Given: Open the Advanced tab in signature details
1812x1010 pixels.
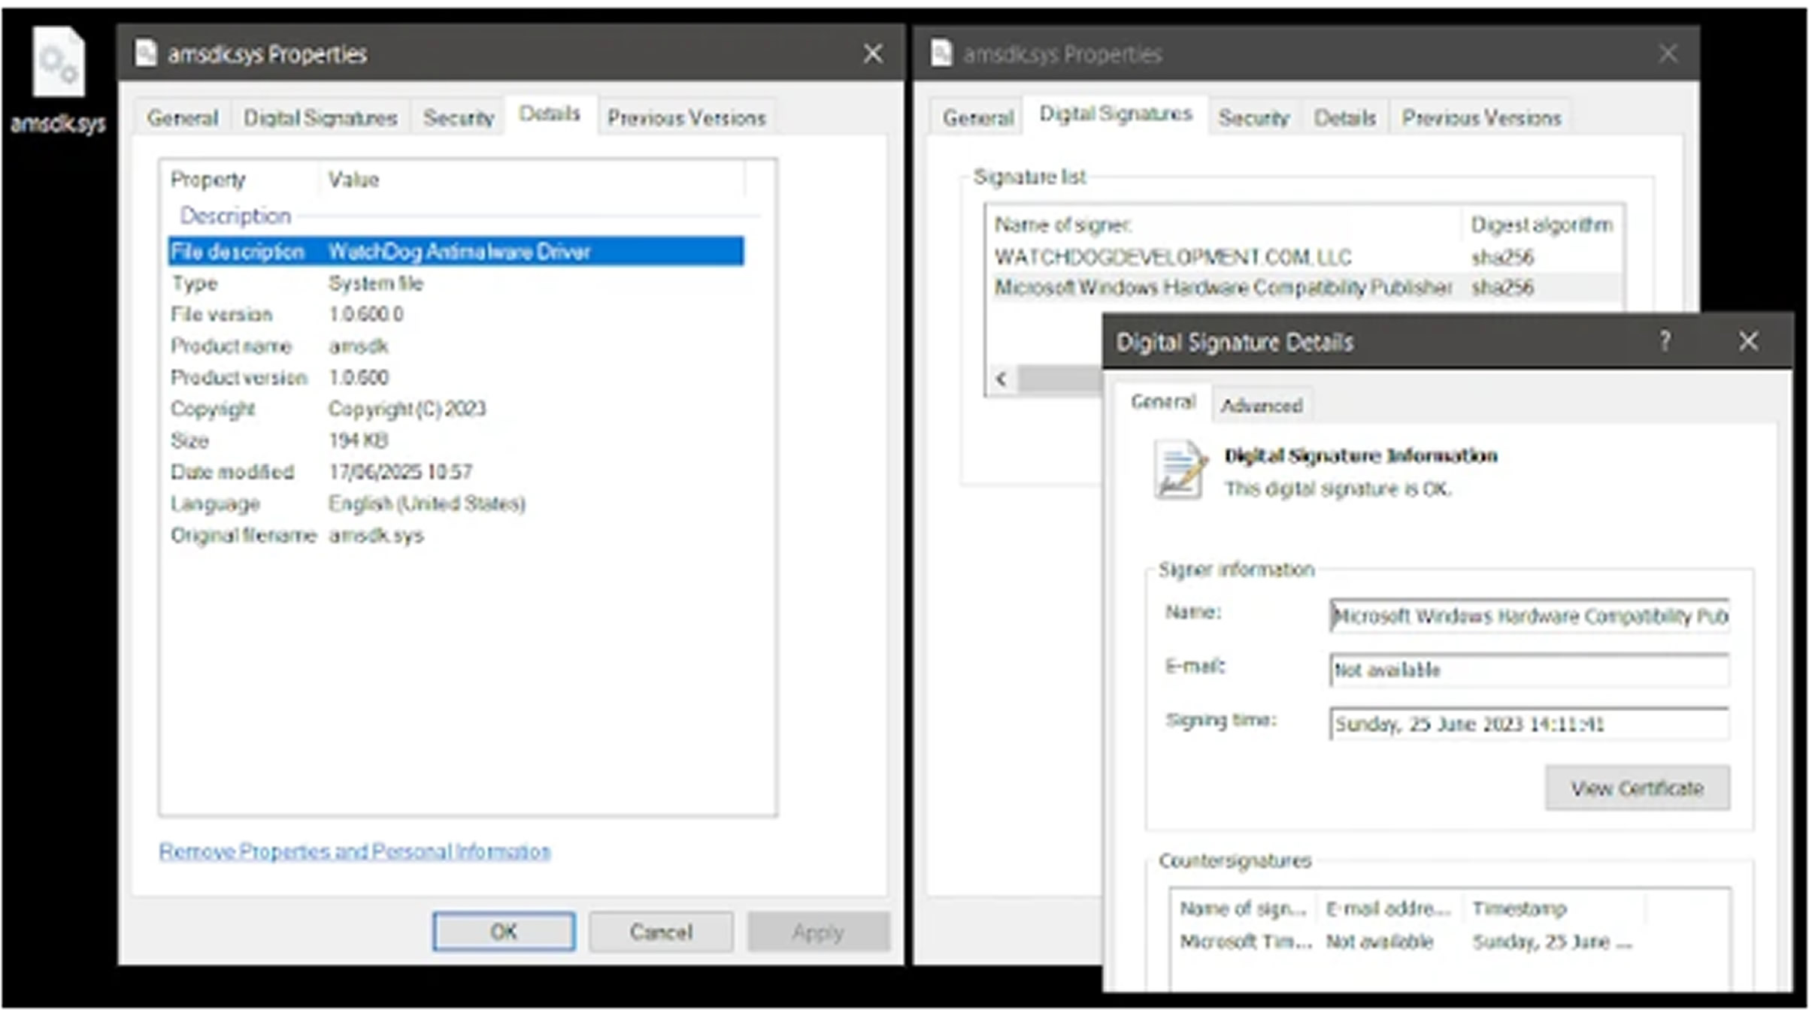Looking at the screenshot, I should [x=1261, y=406].
